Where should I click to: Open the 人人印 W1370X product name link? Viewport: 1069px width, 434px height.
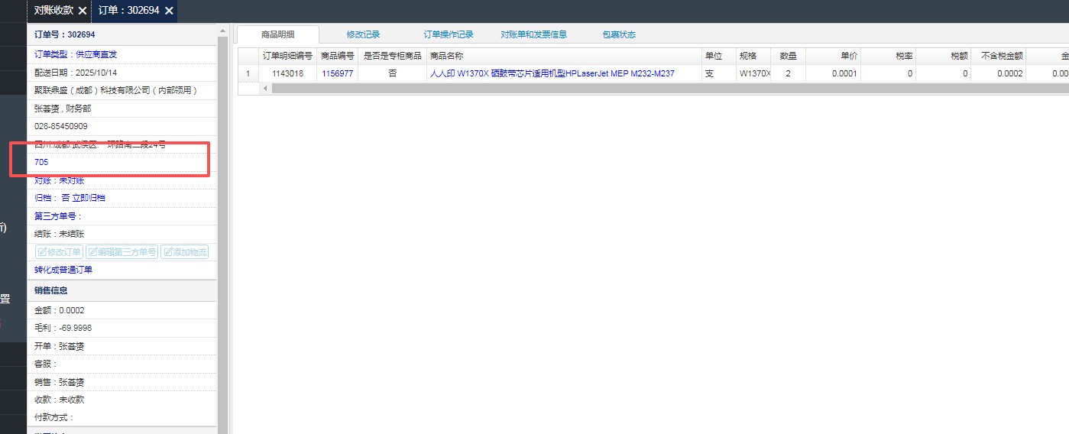(x=552, y=74)
